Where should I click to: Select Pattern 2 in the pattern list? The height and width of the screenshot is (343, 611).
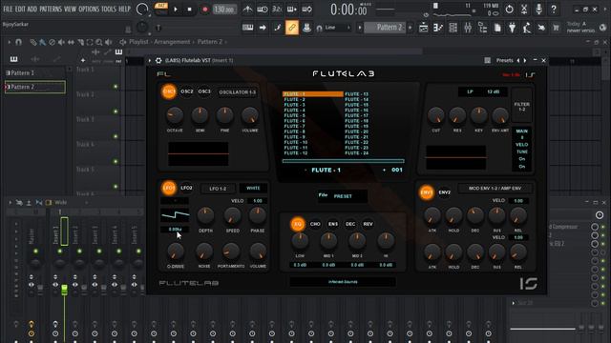click(x=35, y=87)
